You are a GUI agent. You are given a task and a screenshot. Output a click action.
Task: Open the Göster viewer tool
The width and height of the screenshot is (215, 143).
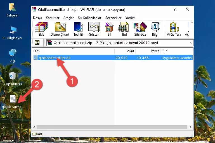(x=94, y=29)
